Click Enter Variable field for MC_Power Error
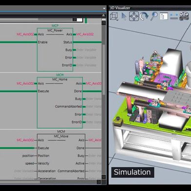 tap(86, 57)
